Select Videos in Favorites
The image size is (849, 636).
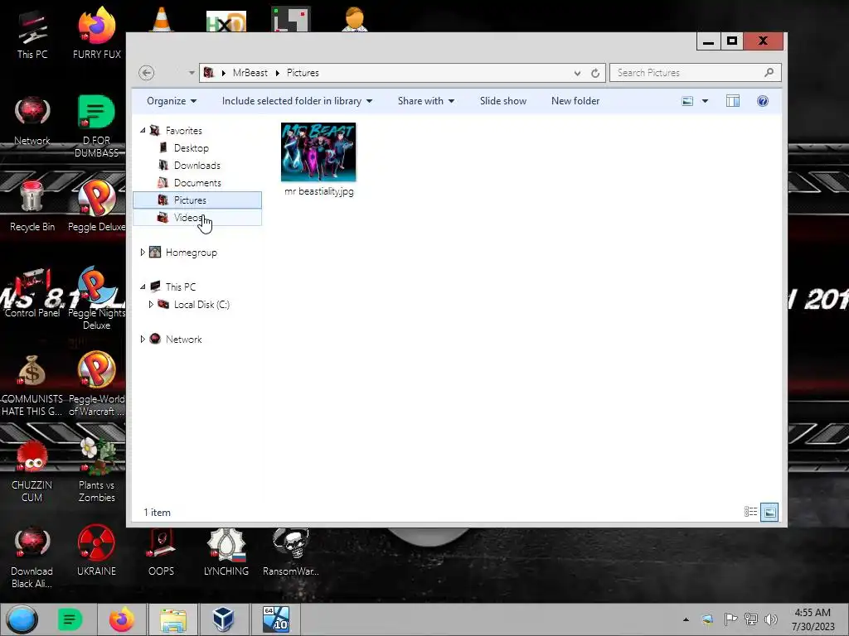click(x=197, y=218)
